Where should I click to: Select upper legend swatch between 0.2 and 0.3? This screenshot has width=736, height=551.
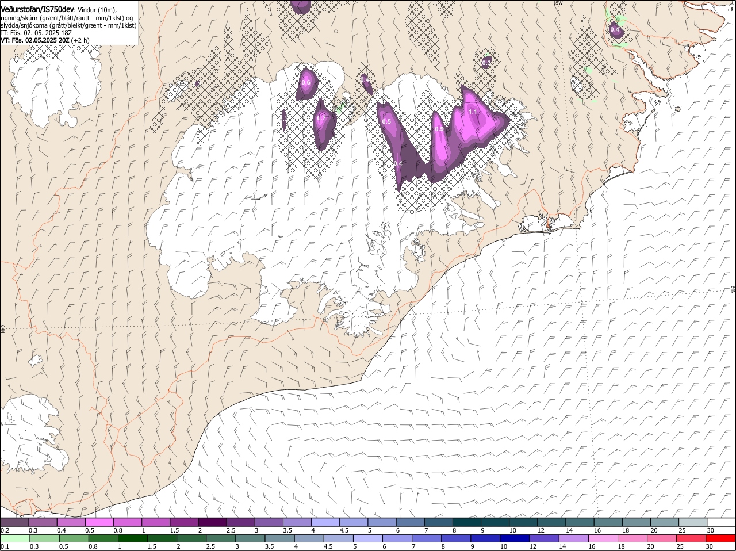14,522
